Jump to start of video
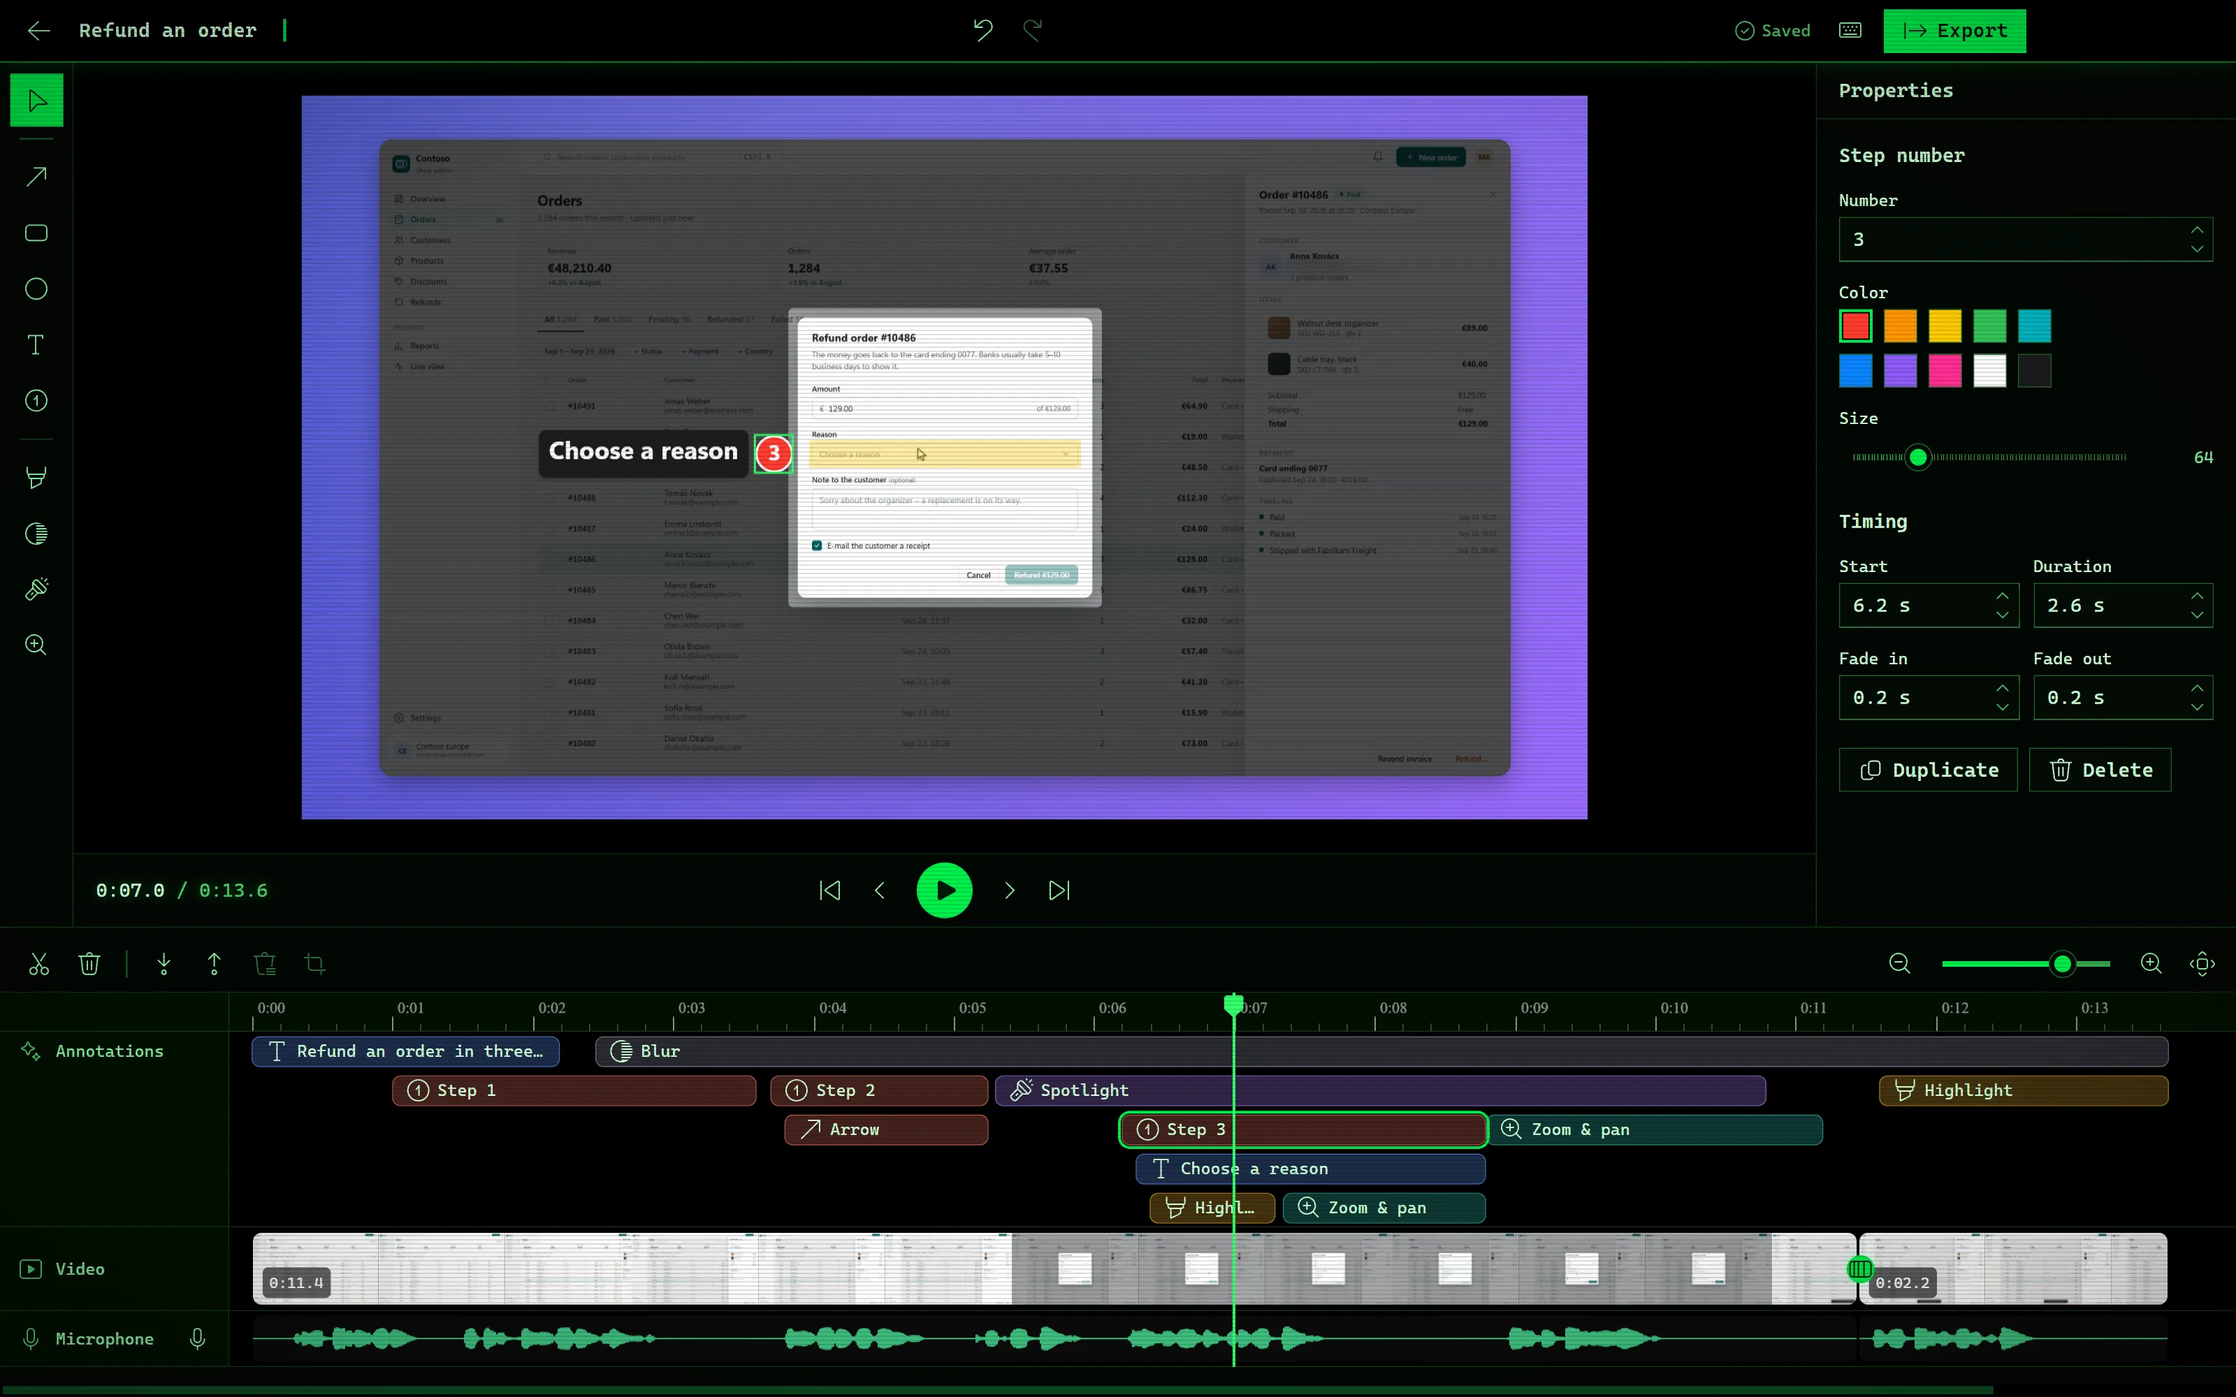The width and height of the screenshot is (2236, 1397). (829, 890)
